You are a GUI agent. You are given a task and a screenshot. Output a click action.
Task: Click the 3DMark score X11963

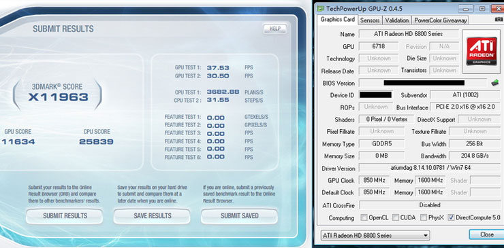click(x=58, y=97)
